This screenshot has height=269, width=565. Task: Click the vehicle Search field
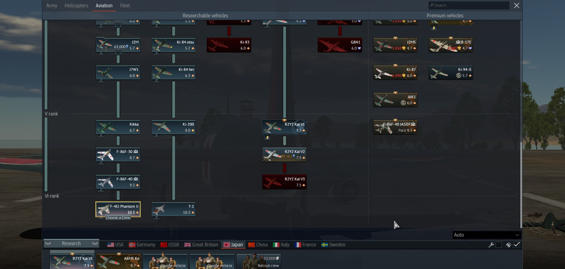469,5
